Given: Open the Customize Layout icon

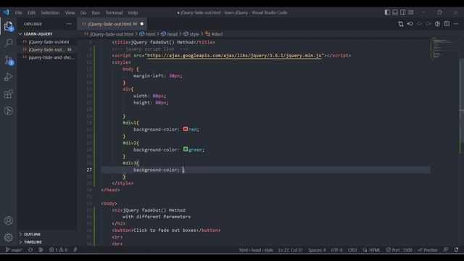Looking at the screenshot, I should point(411,12).
